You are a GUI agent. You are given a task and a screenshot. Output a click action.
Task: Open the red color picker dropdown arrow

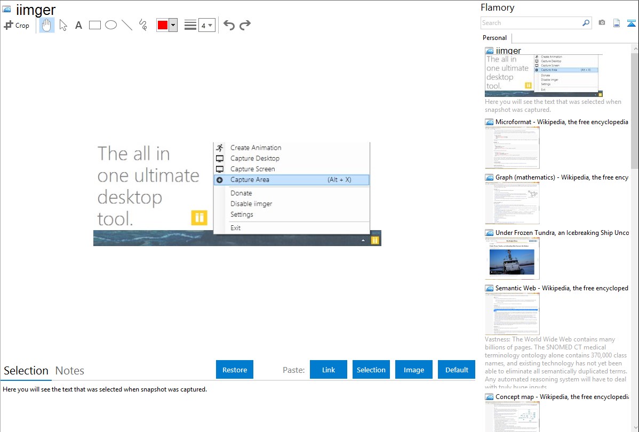(173, 25)
